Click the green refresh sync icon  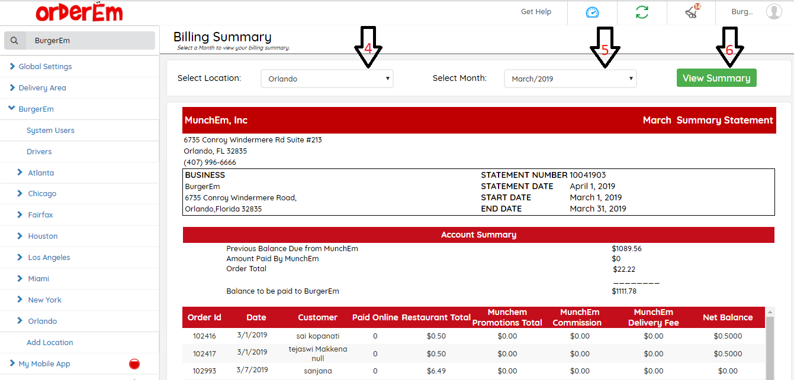pyautogui.click(x=642, y=12)
